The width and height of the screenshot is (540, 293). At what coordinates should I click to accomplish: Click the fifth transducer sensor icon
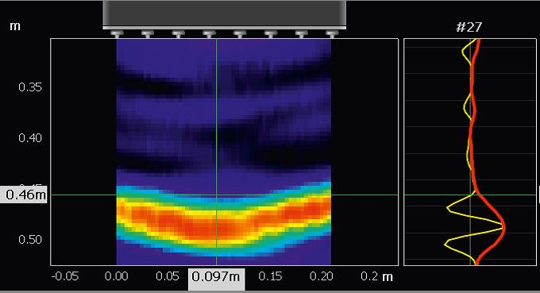click(x=239, y=34)
